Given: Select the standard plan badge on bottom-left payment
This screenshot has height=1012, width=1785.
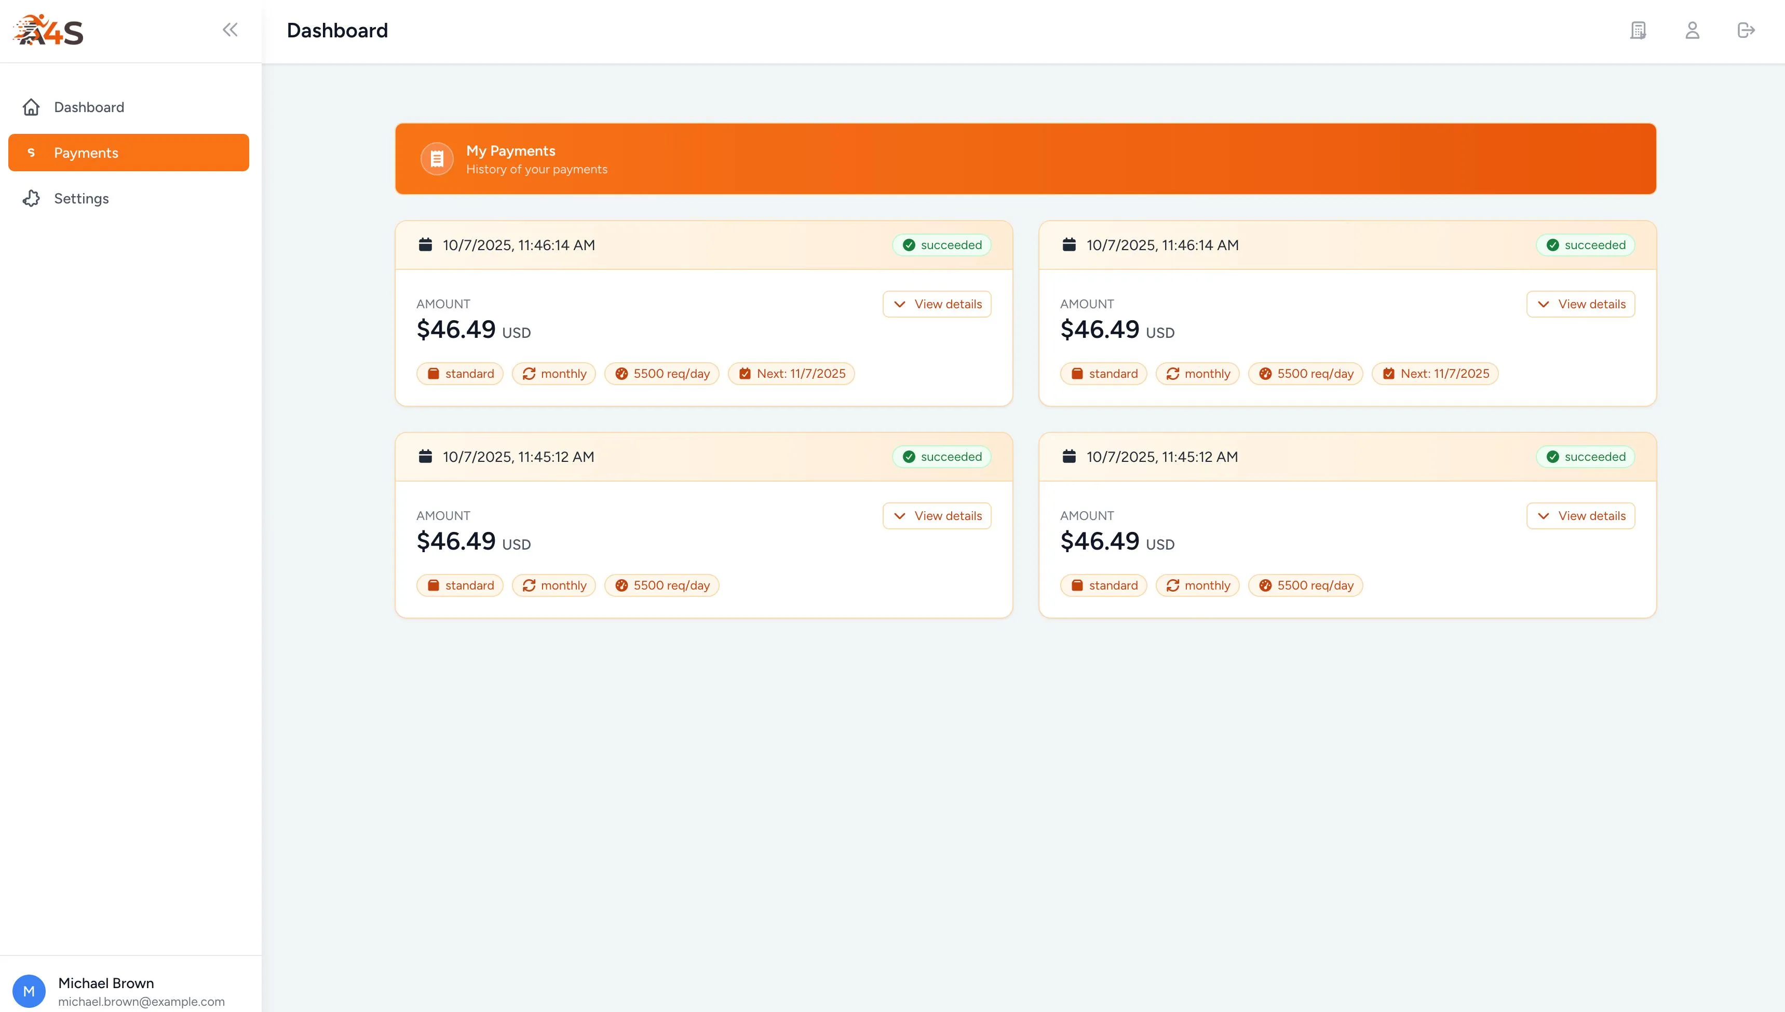Looking at the screenshot, I should pyautogui.click(x=459, y=584).
